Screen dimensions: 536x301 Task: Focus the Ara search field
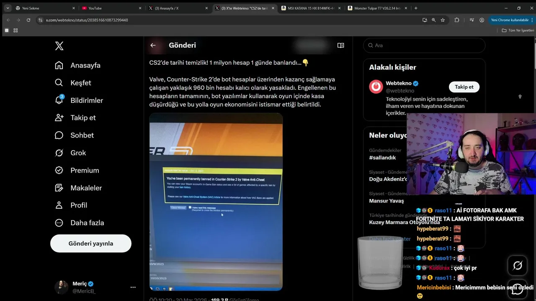point(424,45)
